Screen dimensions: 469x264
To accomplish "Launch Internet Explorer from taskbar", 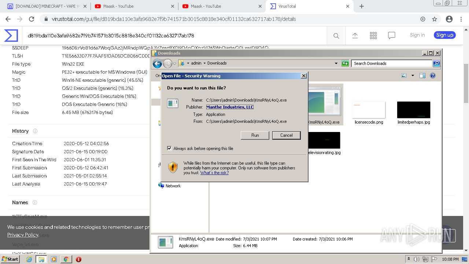I will (x=29, y=259).
